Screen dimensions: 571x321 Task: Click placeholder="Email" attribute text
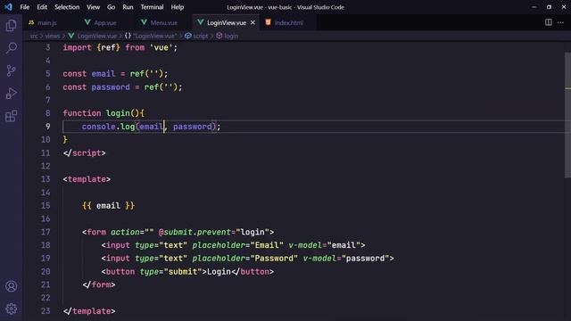238,245
